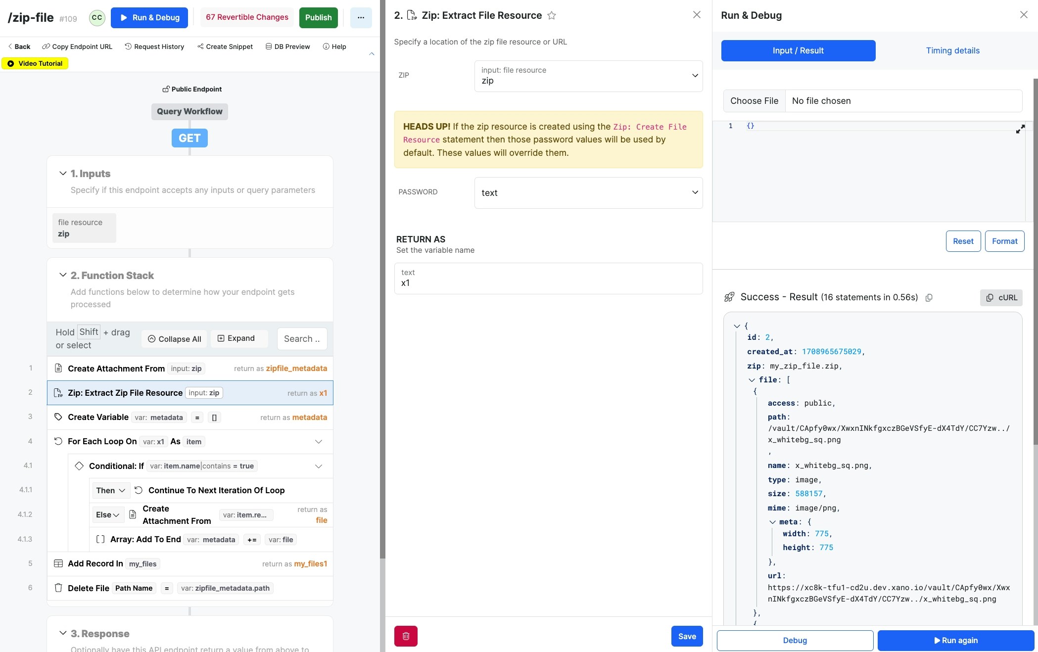Click the For Each Loop icon
This screenshot has height=652, width=1038.
point(58,441)
